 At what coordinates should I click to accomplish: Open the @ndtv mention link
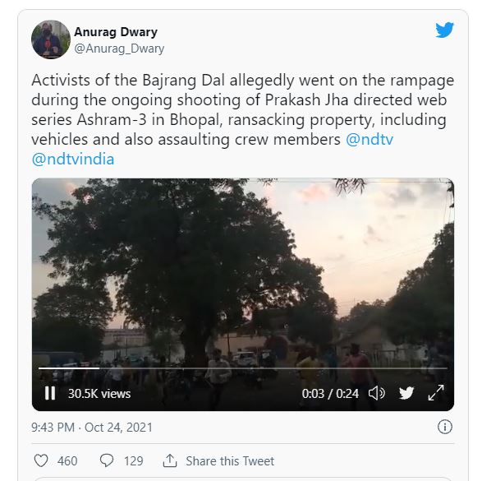(370, 140)
